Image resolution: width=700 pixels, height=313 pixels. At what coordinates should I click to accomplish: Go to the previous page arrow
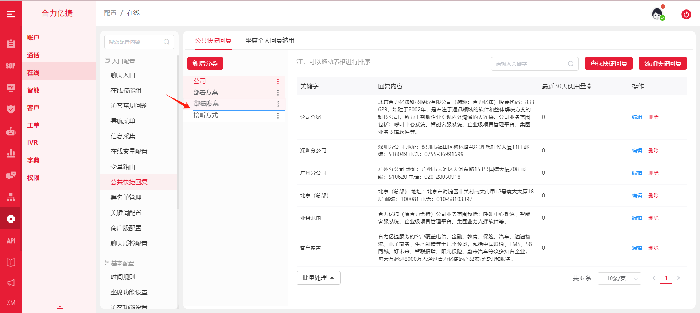(654, 278)
